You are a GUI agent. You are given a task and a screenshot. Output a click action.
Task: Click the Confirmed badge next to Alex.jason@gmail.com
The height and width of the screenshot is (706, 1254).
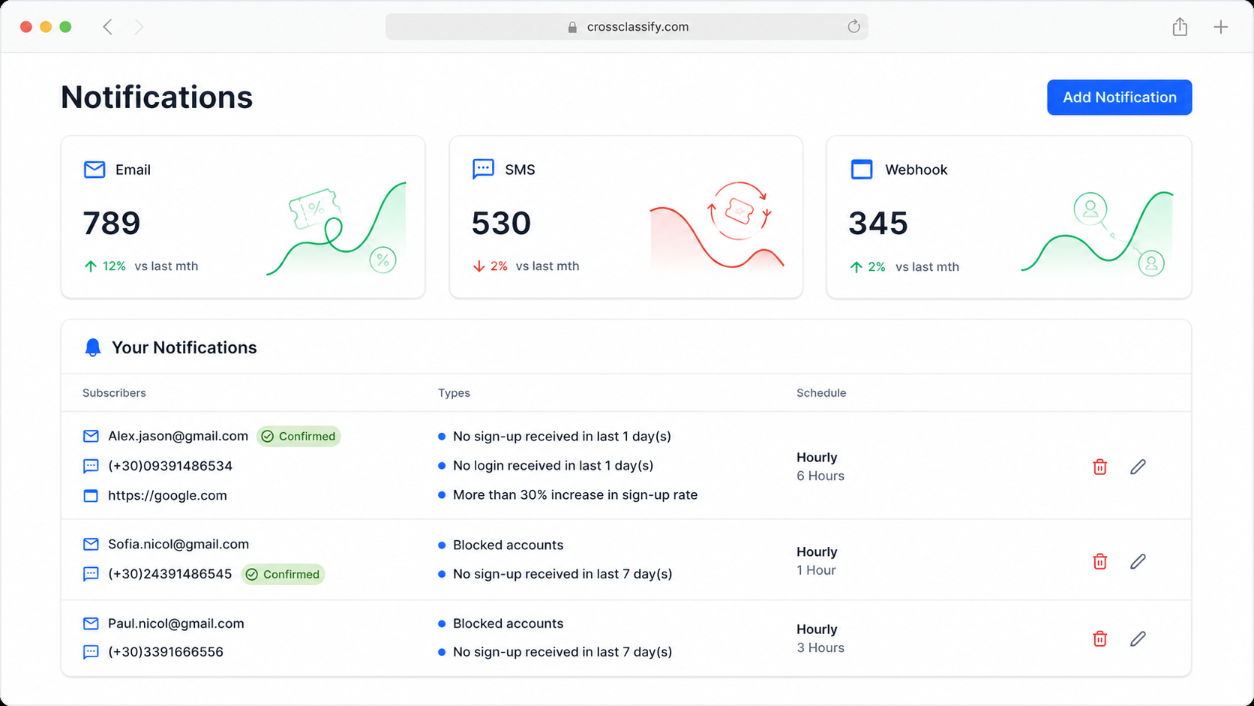pos(298,436)
